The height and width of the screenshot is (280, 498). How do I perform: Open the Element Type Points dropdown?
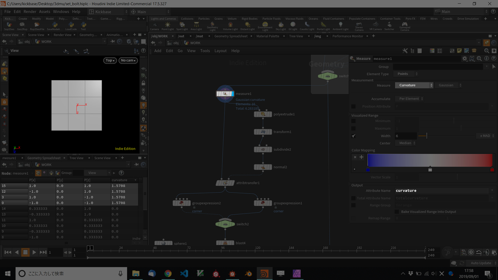pyautogui.click(x=406, y=74)
